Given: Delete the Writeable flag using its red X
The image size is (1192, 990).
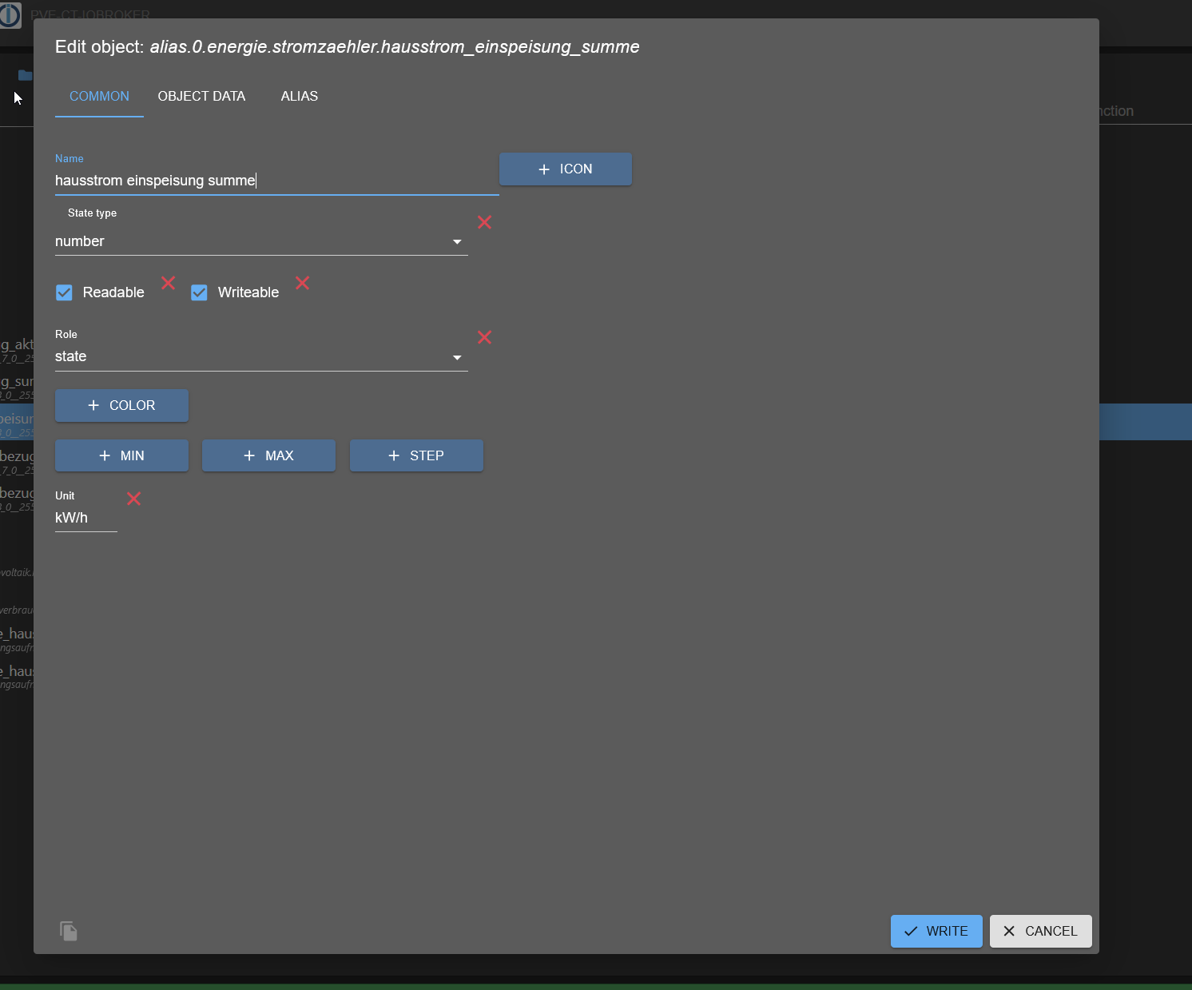Looking at the screenshot, I should coord(302,284).
